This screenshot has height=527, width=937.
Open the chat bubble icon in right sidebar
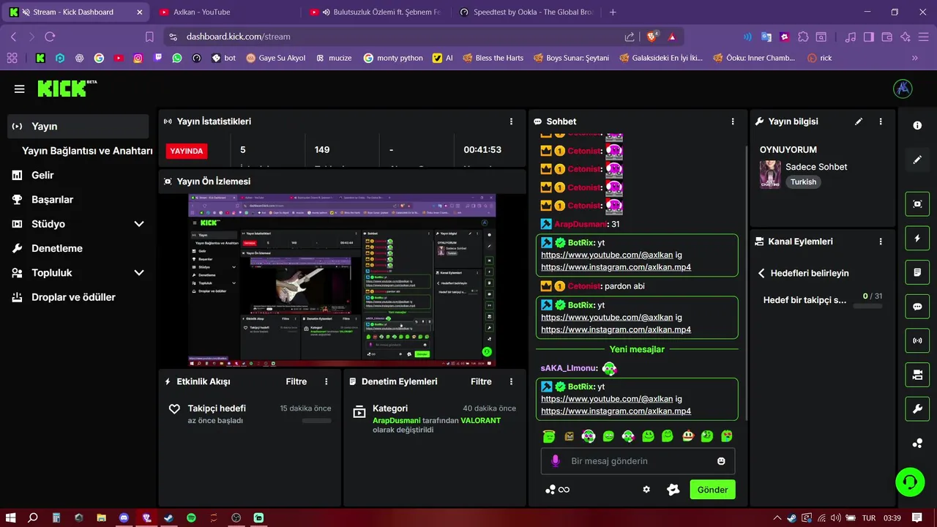click(x=917, y=307)
